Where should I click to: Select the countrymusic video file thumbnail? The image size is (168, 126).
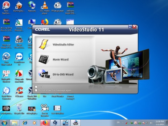(6, 110)
